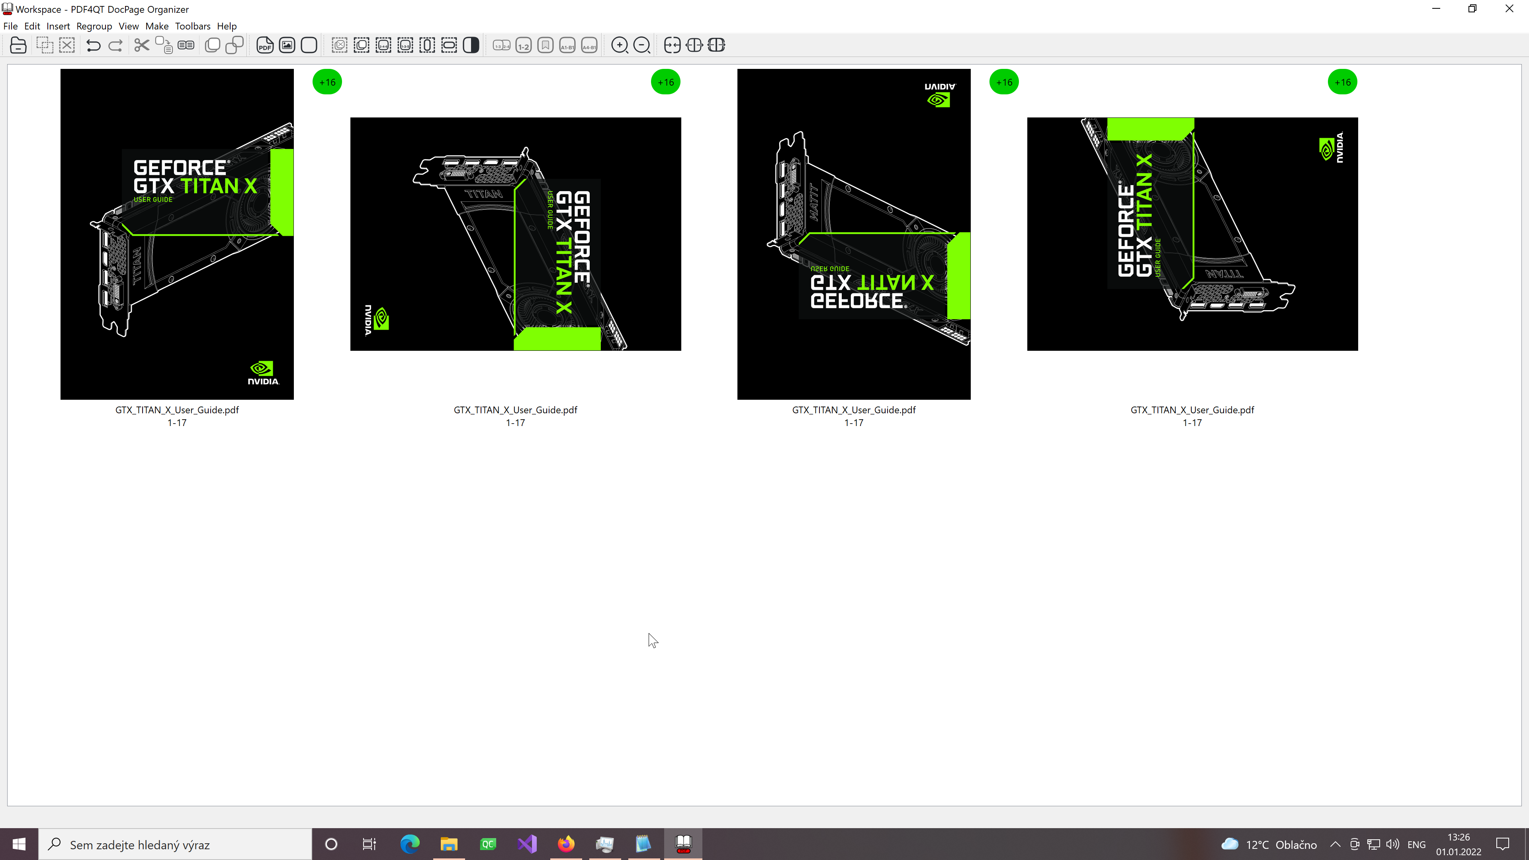
Task: Select portrait pages with tall rectangle icon
Action: [x=427, y=45]
